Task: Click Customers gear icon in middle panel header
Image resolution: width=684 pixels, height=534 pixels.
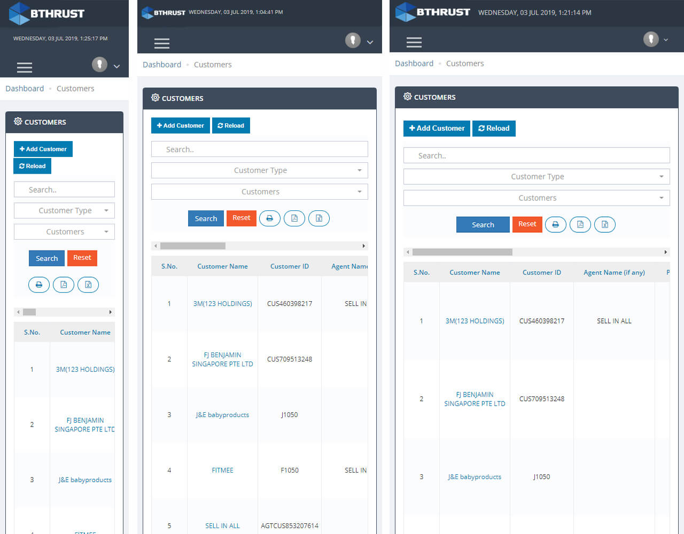Action: tap(156, 98)
